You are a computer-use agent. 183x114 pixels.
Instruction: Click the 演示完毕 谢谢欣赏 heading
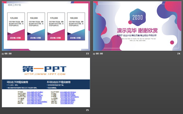(x=137, y=31)
